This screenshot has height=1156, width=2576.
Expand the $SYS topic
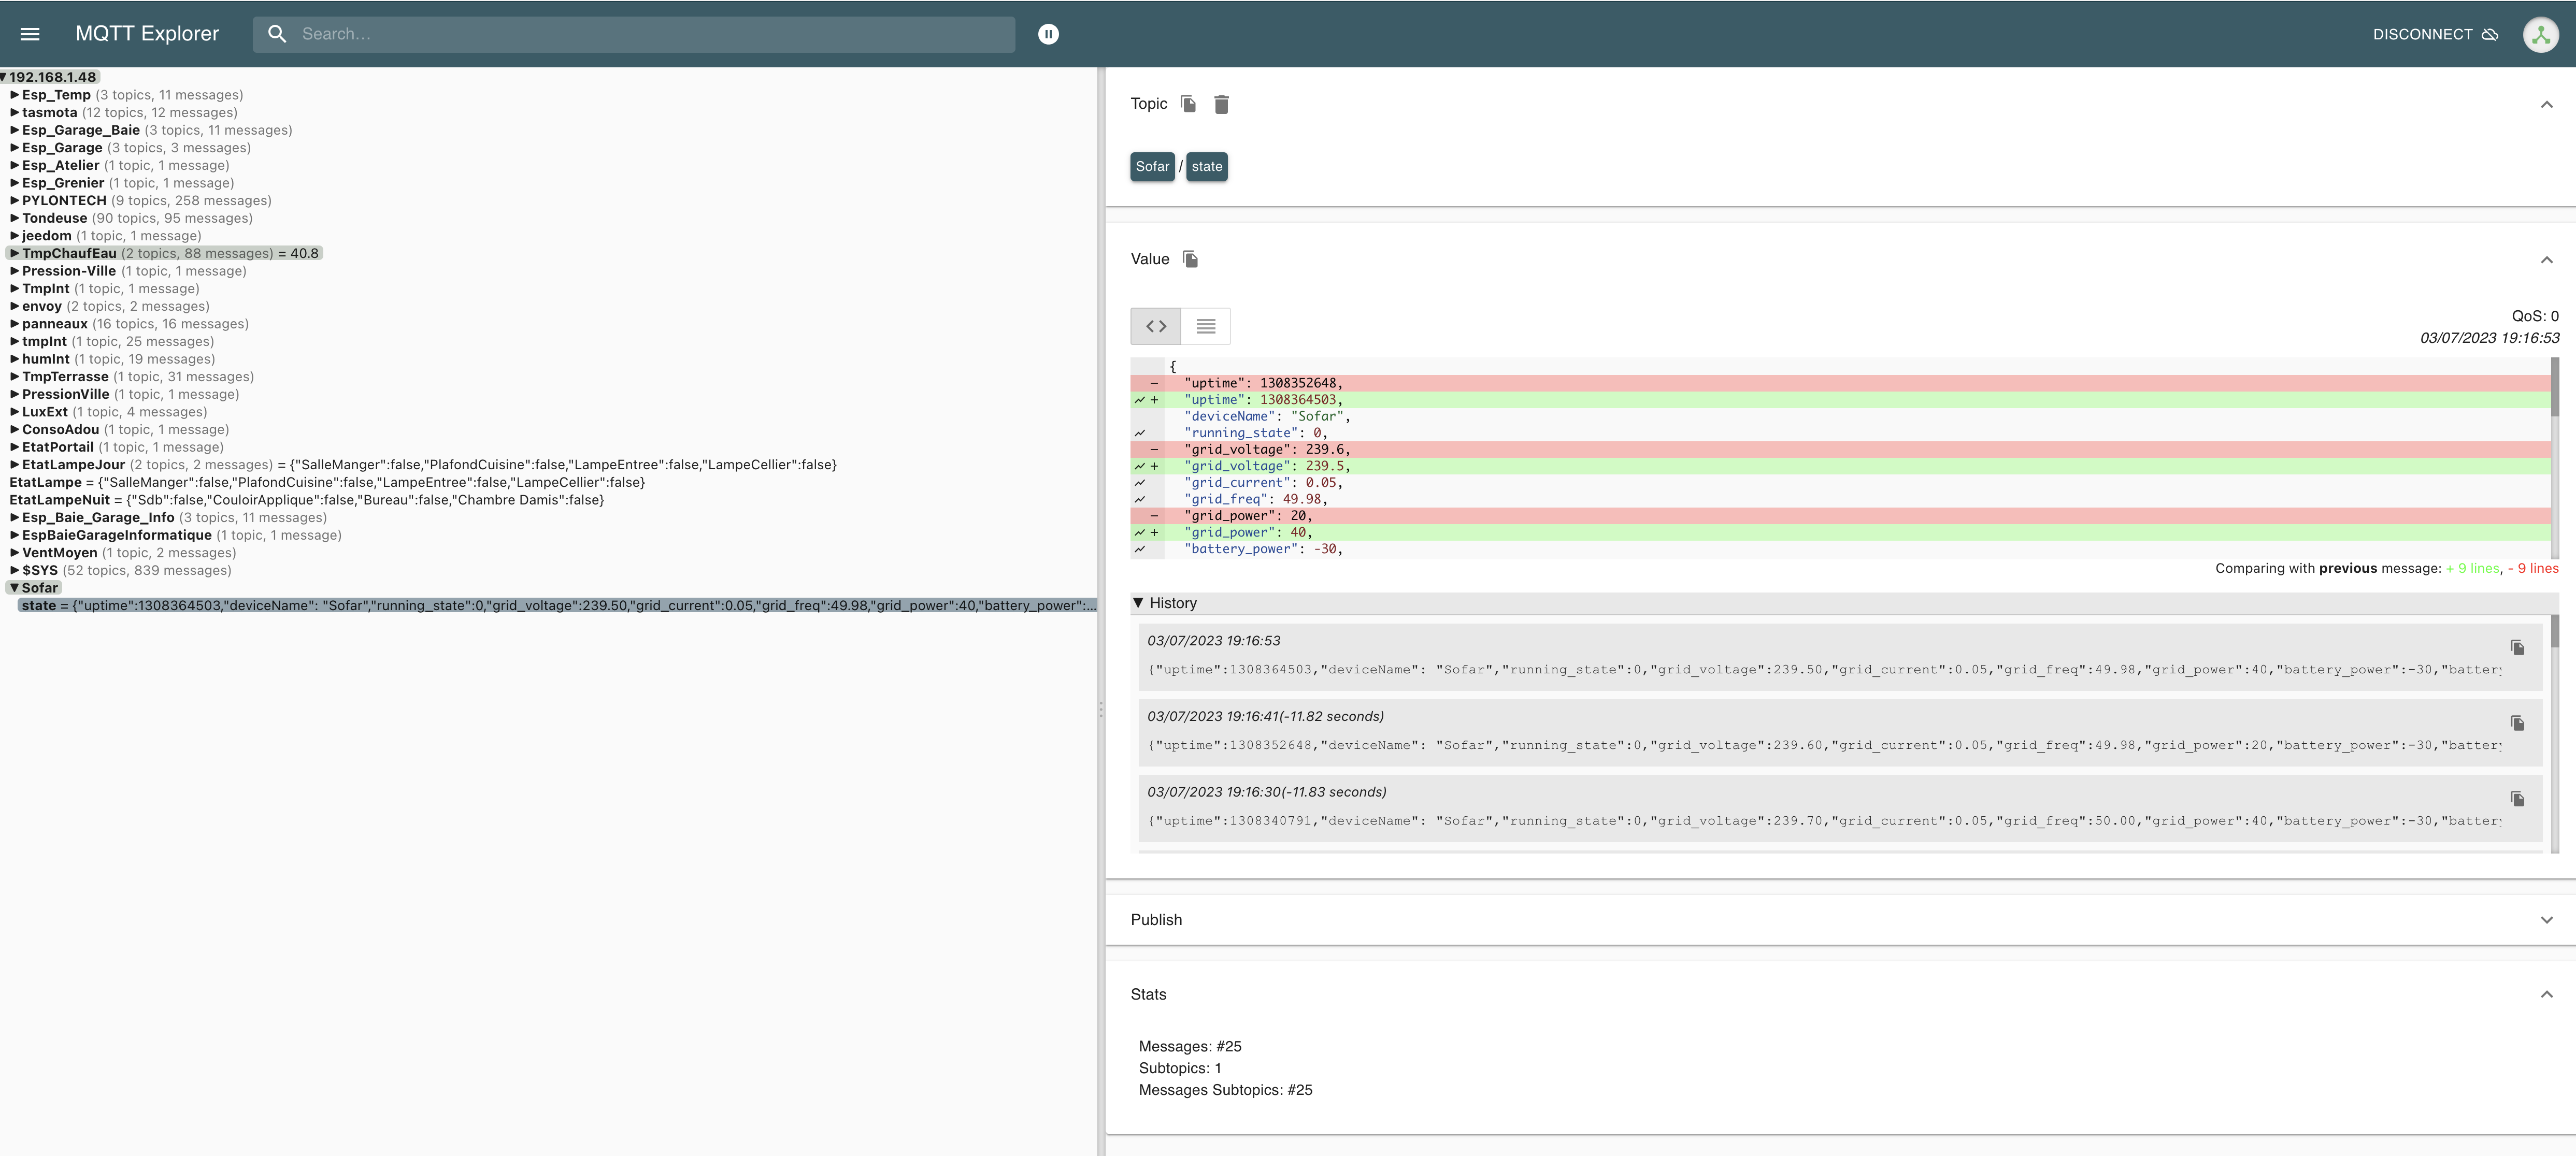pyautogui.click(x=15, y=571)
